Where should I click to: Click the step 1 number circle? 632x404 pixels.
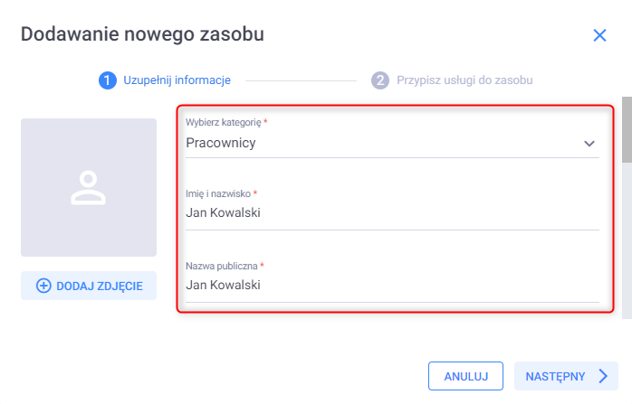(107, 80)
